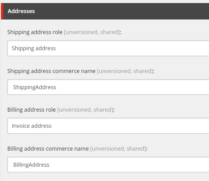209x181 pixels.
Task: Click the Shipping address commerce name label
Action: [51, 71]
